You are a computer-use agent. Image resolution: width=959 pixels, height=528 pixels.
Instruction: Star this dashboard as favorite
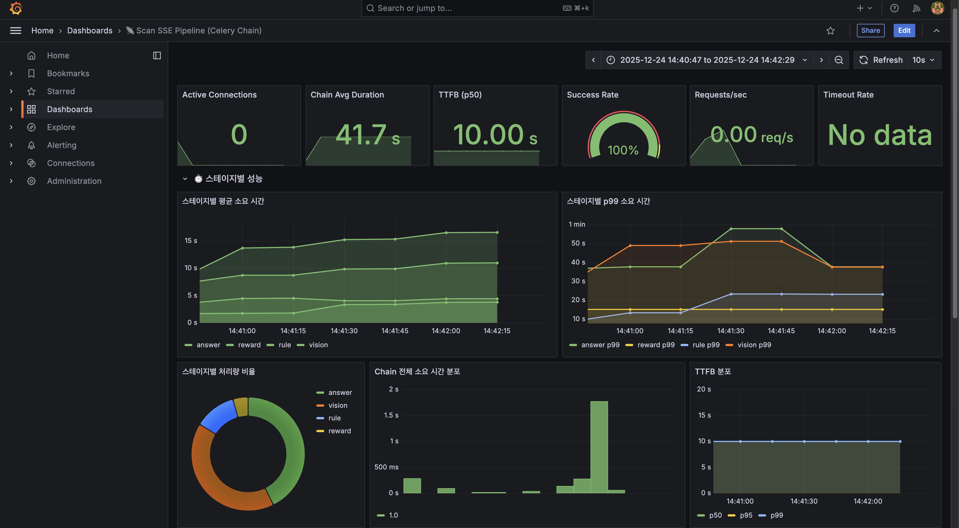(x=830, y=31)
